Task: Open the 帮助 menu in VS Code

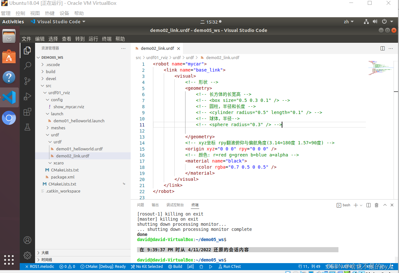Action: (x=120, y=39)
